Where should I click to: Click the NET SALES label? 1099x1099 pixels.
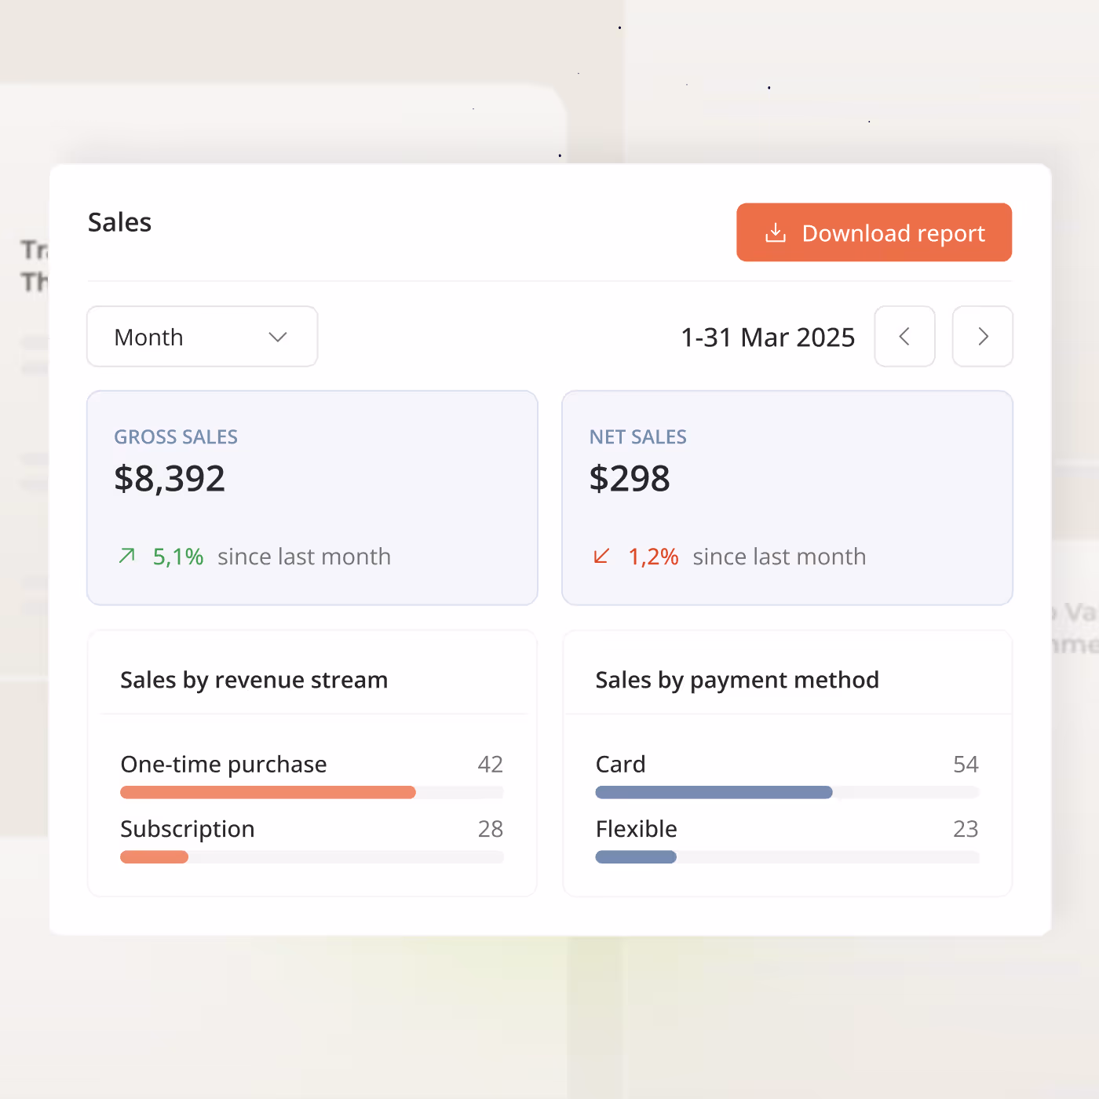point(638,437)
